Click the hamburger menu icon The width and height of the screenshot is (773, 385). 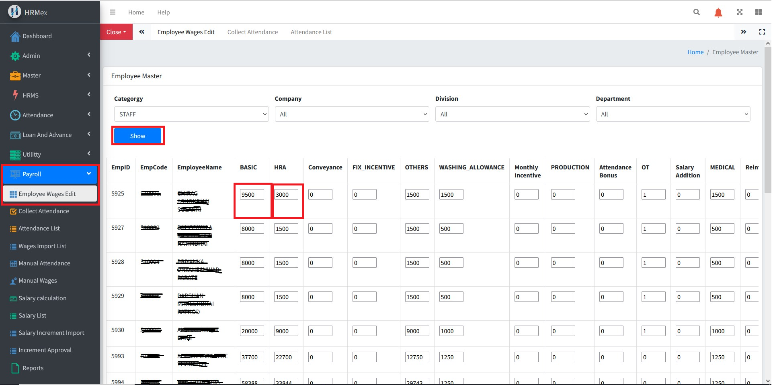coord(113,12)
